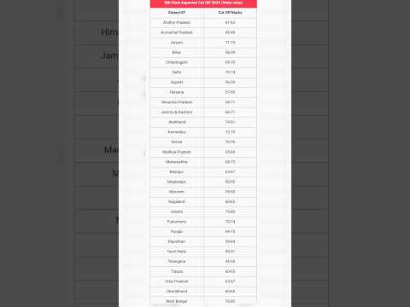Screen dimensions: 410x307
Task: Click the Jammu & Kashmir table cell
Action: 177,112
